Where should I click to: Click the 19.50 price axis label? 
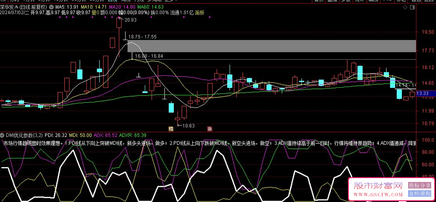pyautogui.click(x=428, y=32)
